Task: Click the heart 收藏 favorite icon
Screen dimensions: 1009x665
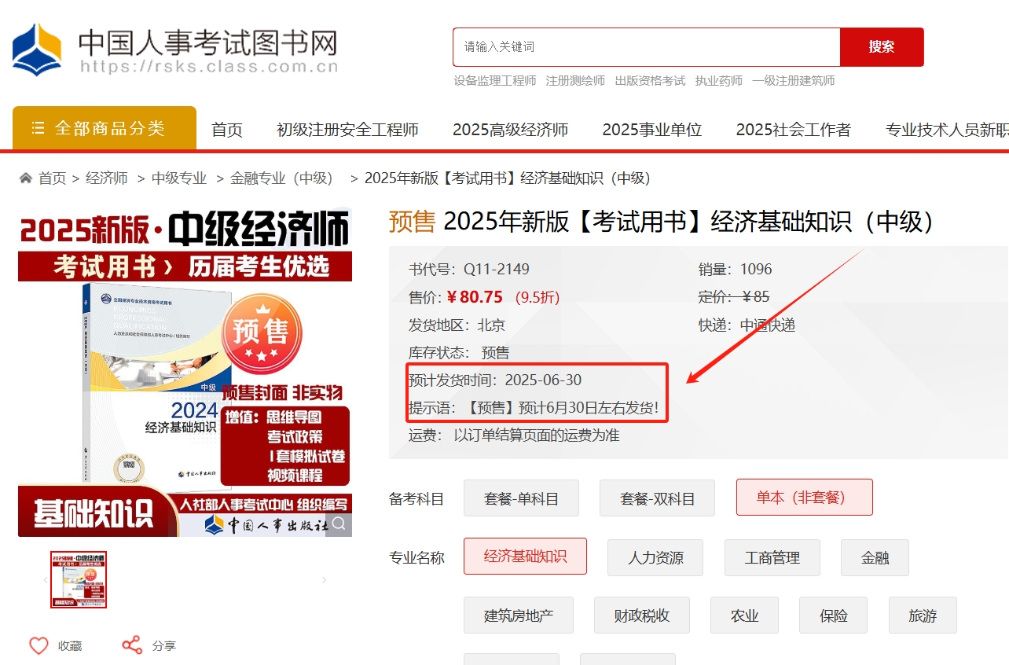Action: click(x=39, y=645)
